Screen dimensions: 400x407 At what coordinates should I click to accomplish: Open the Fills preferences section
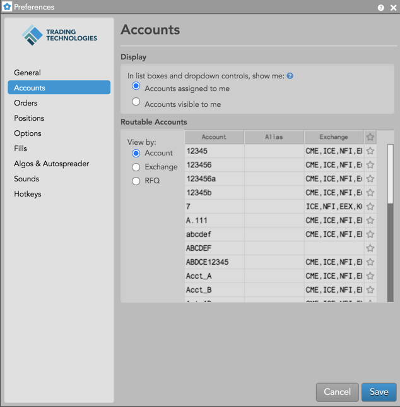click(59, 149)
